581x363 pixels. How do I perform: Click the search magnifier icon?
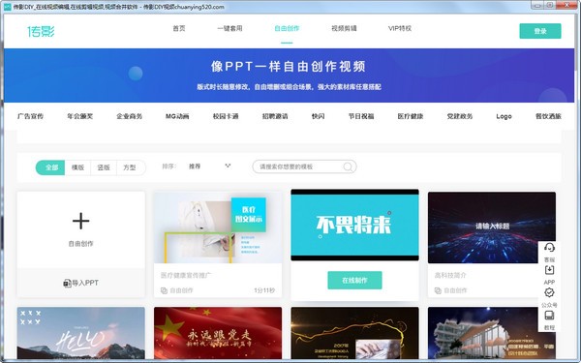(348, 166)
